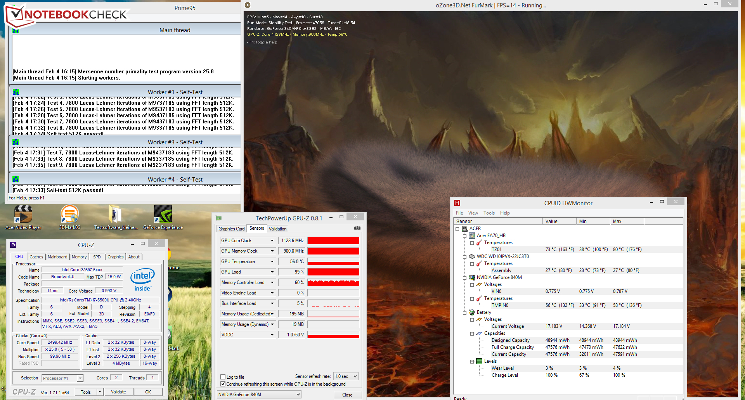Image resolution: width=745 pixels, height=400 pixels.
Task: Click the Levels icon under Battery
Action: tap(479, 361)
